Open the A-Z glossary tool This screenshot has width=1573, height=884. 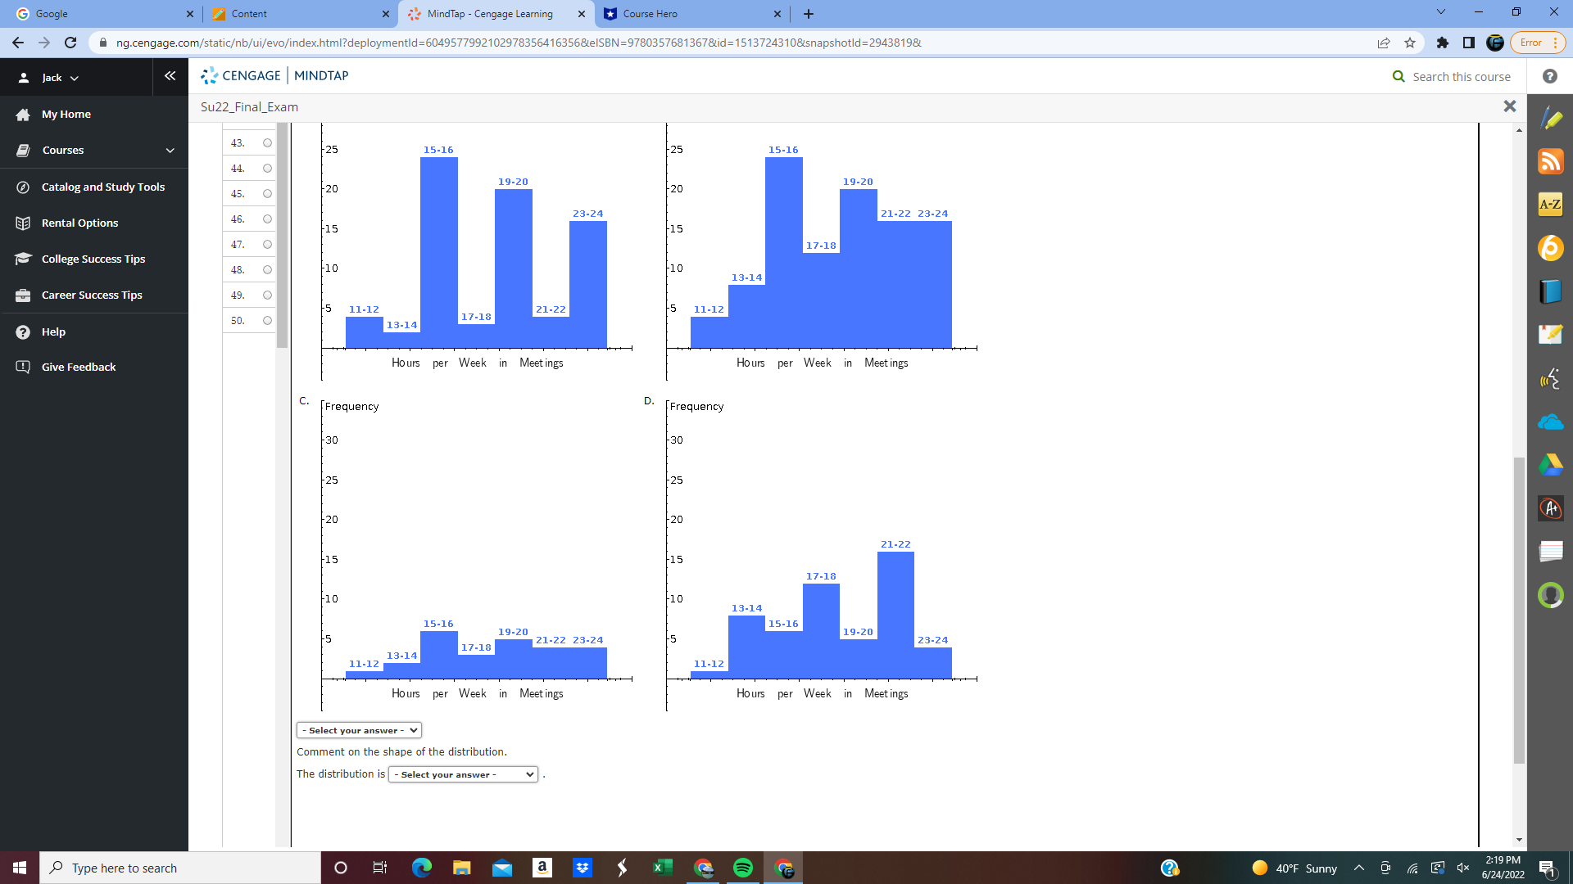click(x=1550, y=205)
